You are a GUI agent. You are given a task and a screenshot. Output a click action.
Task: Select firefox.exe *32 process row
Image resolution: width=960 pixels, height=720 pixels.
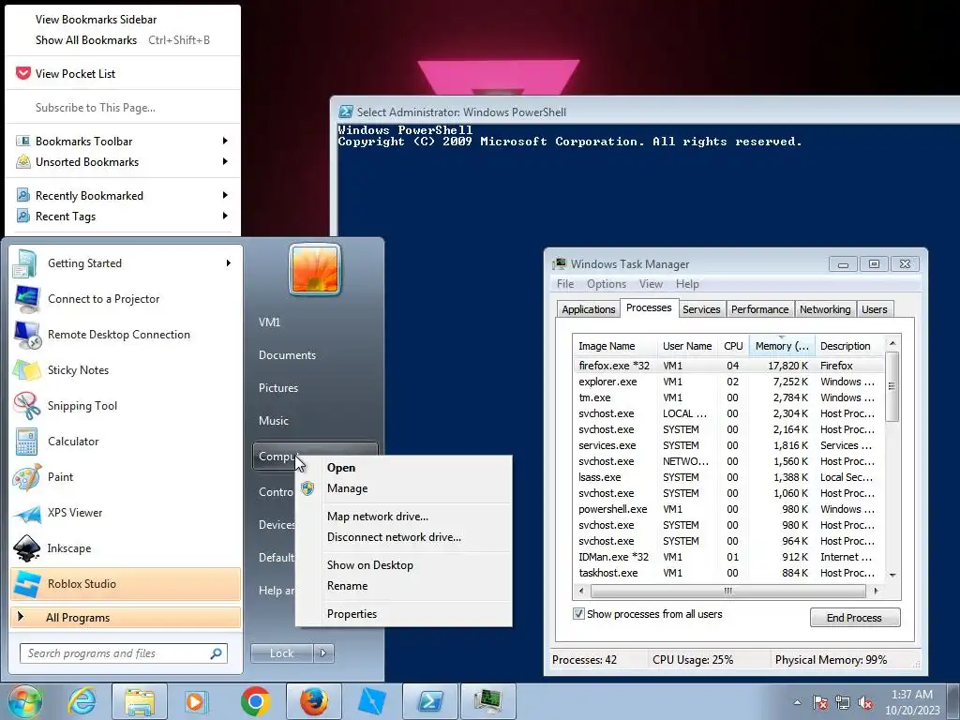[728, 366]
